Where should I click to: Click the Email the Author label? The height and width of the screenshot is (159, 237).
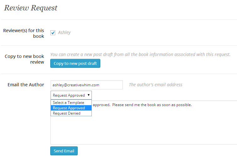(x=26, y=85)
